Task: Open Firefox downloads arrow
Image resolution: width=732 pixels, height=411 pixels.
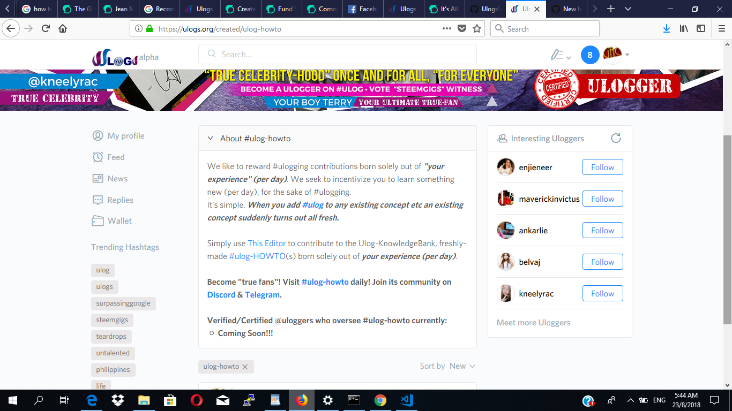Action: [x=666, y=29]
